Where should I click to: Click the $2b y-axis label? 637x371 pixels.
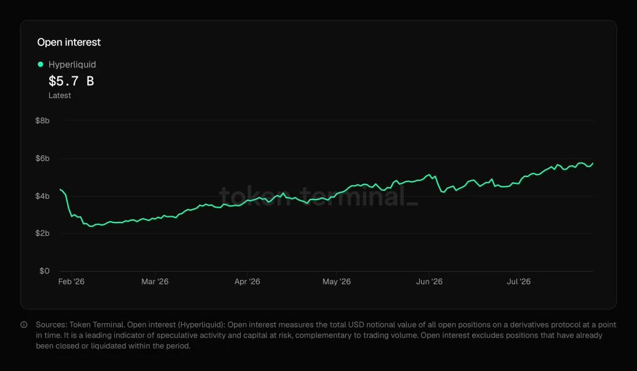pos(42,234)
